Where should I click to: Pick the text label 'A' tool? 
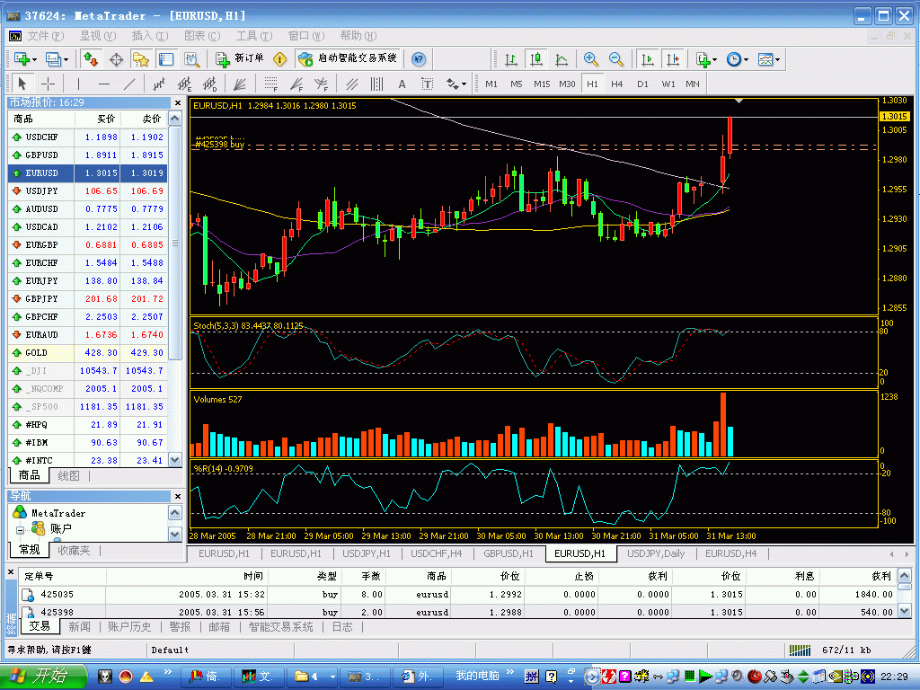tap(402, 84)
